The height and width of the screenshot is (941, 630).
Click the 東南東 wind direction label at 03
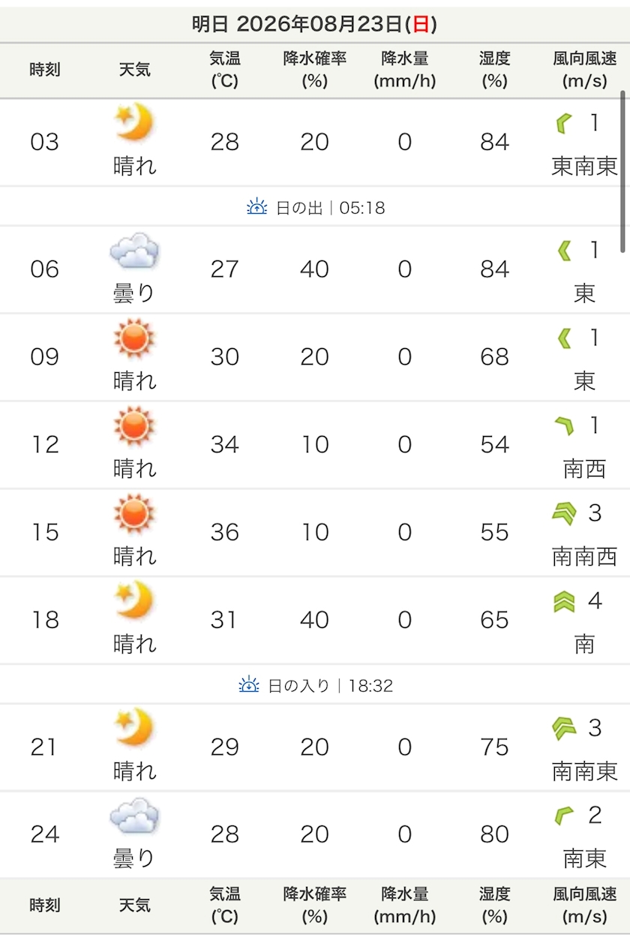click(585, 166)
